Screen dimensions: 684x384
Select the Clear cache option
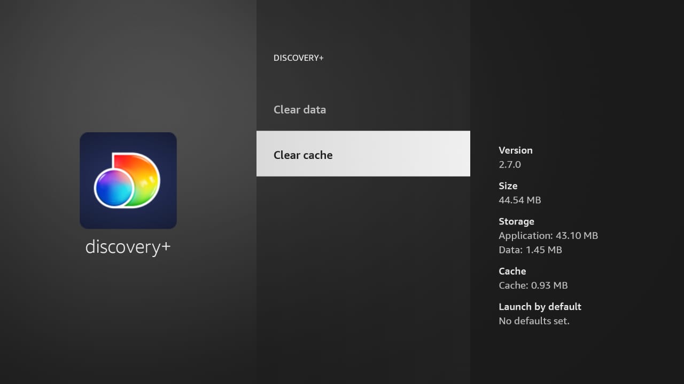(x=363, y=154)
